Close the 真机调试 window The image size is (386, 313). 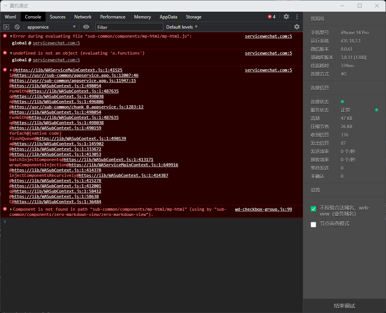[377, 6]
